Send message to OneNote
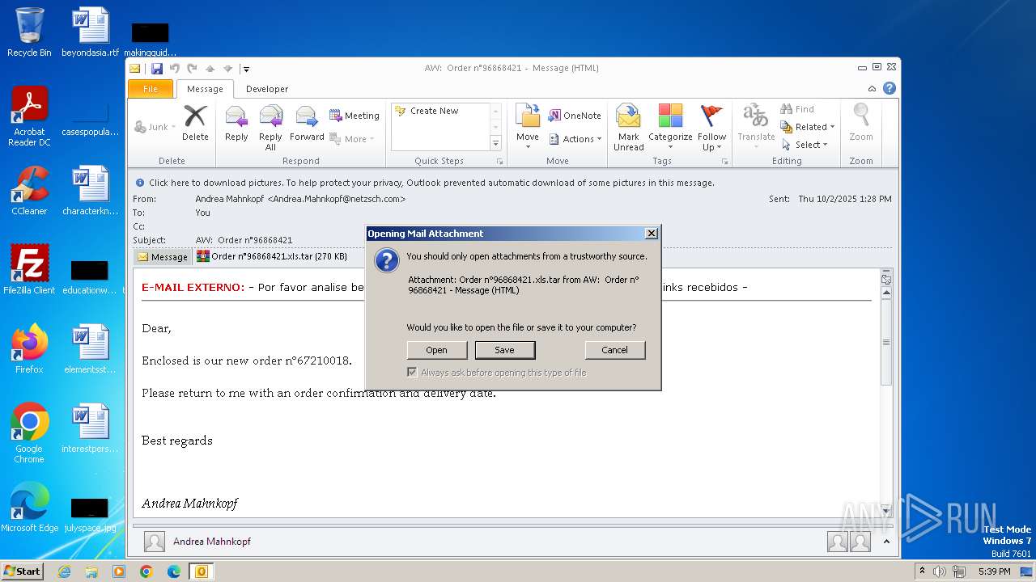The image size is (1036, 582). pyautogui.click(x=575, y=116)
